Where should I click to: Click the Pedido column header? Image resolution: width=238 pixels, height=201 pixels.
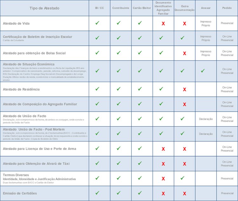click(x=227, y=8)
